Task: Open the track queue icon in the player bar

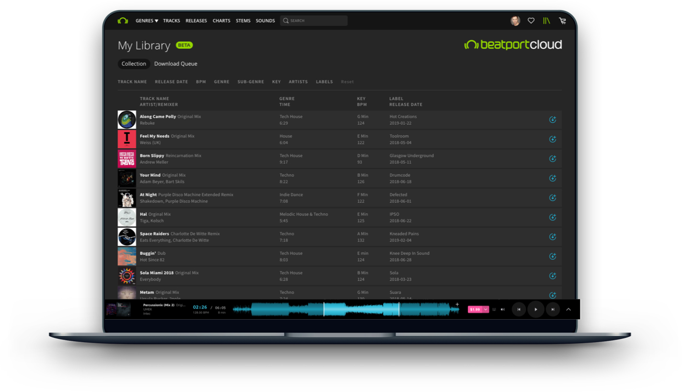Action: 494,309
